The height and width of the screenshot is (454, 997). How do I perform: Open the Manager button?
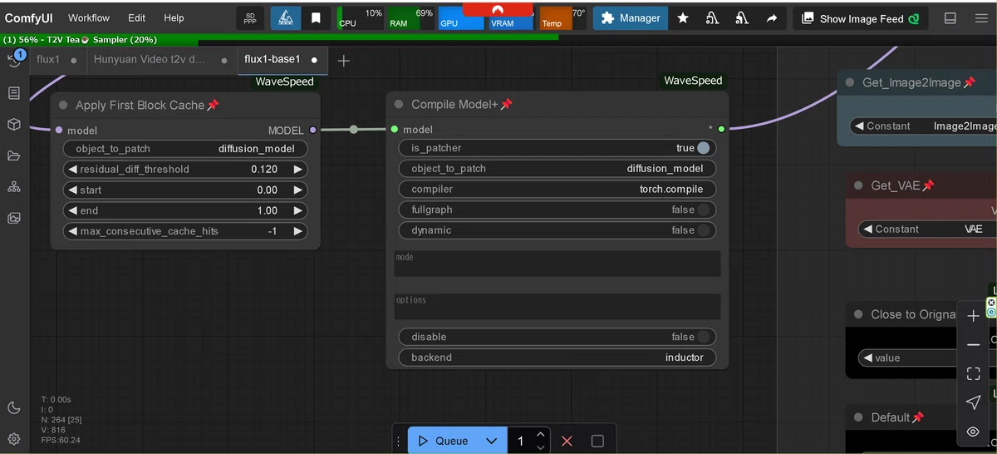click(631, 17)
